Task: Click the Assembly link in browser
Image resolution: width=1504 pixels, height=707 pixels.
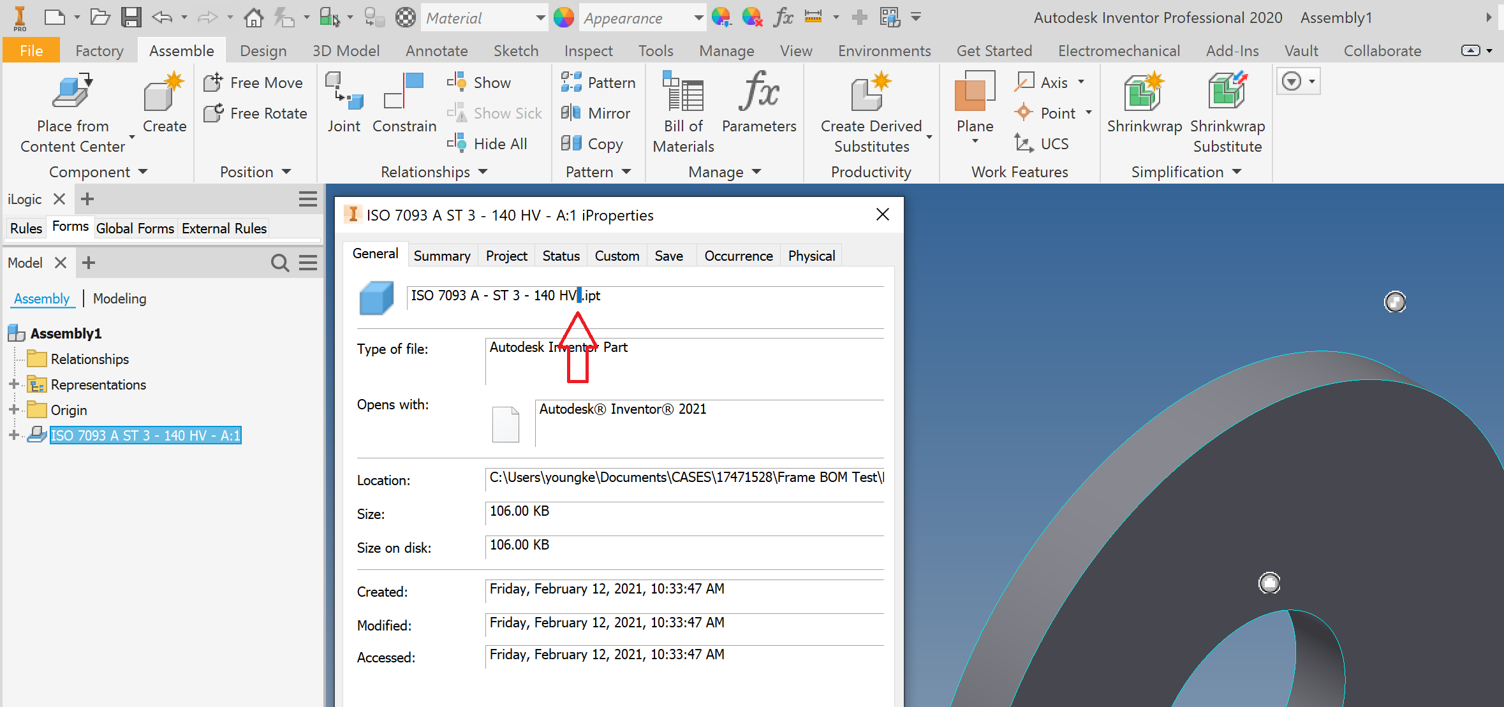Action: pyautogui.click(x=42, y=298)
